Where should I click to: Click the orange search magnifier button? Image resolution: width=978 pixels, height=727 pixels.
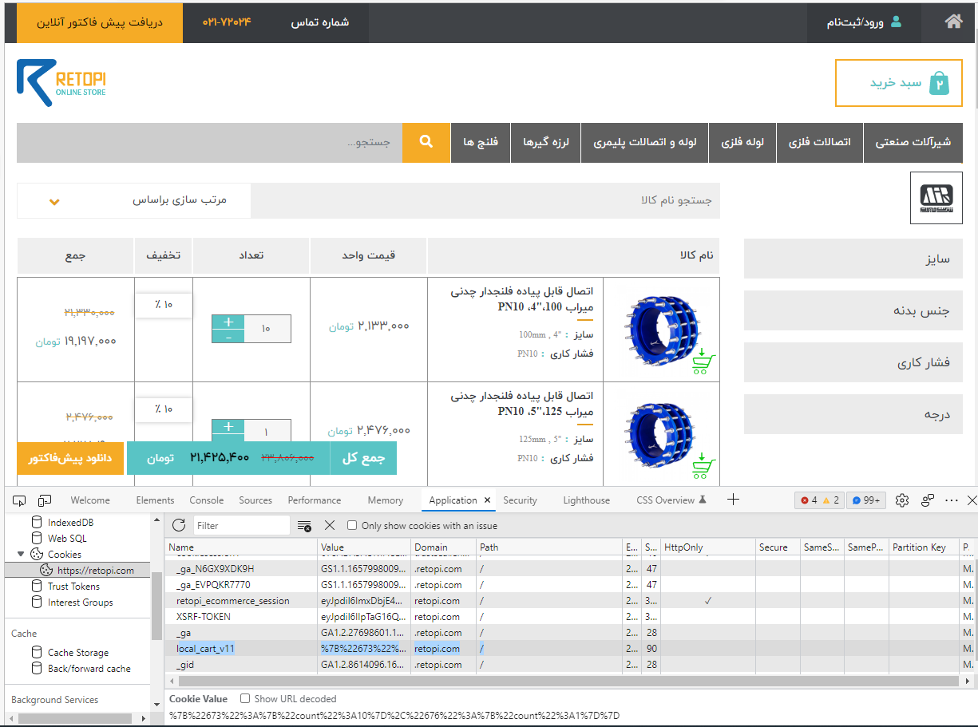[426, 142]
